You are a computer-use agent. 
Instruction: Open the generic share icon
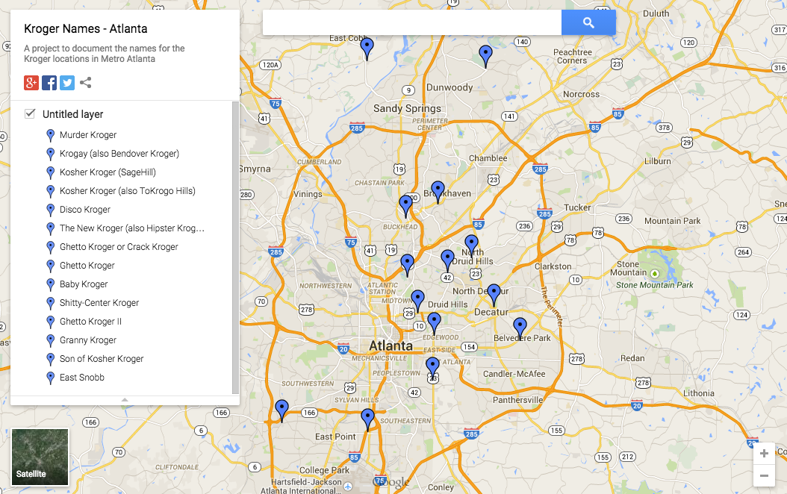coord(86,83)
